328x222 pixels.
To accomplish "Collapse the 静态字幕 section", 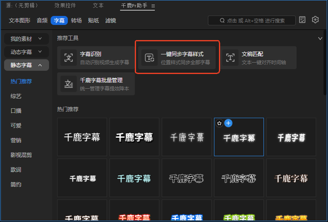I will coord(27,65).
